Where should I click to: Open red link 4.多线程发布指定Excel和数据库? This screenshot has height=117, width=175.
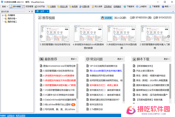click(59, 76)
